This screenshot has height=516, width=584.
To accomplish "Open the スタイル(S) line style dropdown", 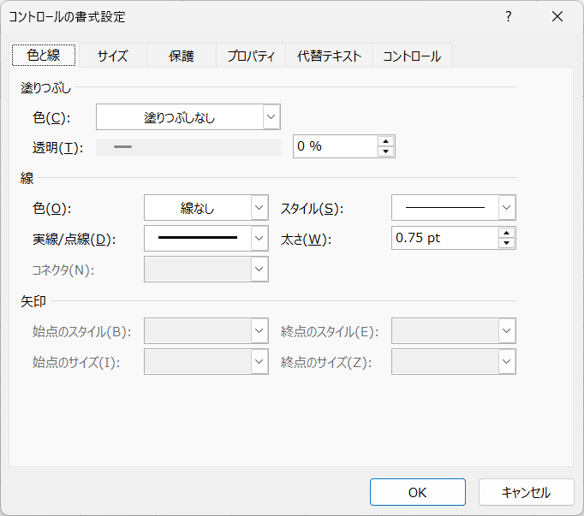I will 453,207.
